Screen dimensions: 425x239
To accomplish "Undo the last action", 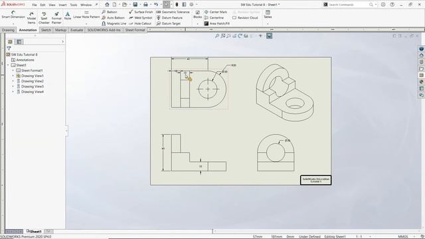I will pyautogui.click(x=156, y=5).
